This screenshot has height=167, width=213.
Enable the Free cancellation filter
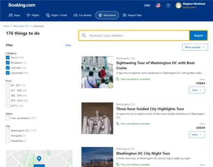point(8,118)
